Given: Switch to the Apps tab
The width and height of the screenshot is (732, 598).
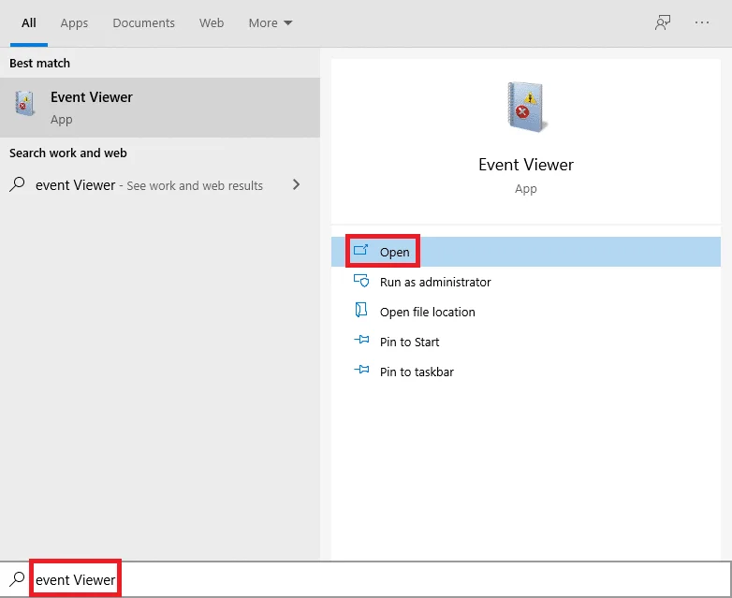Looking at the screenshot, I should [x=74, y=22].
